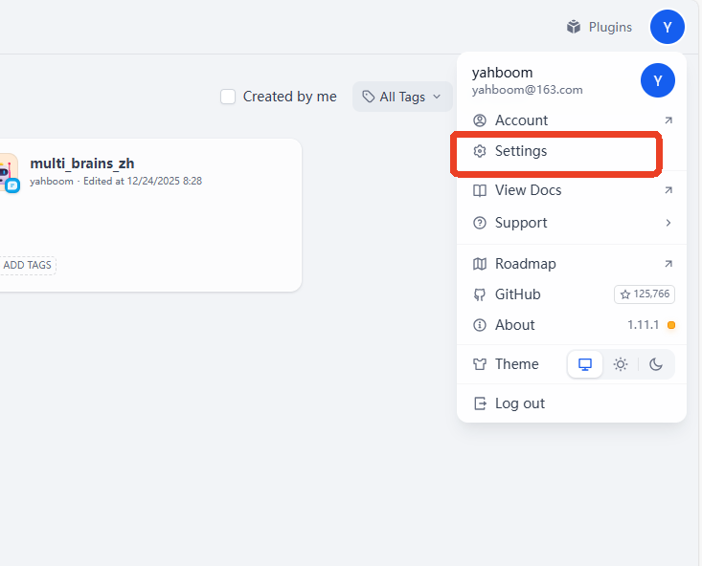
Task: Click the About info icon
Action: pyautogui.click(x=480, y=325)
